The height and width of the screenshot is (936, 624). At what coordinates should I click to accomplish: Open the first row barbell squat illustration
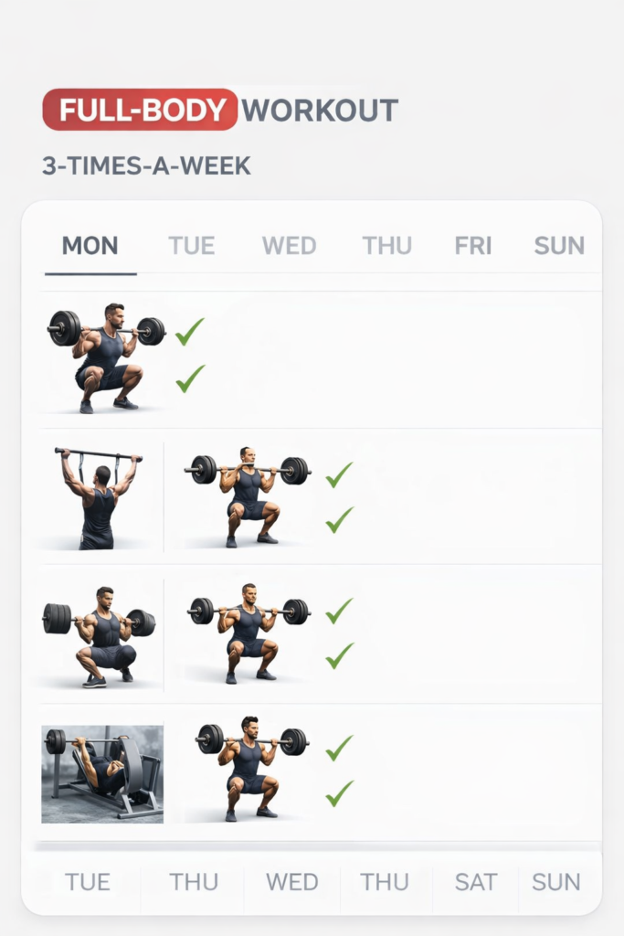click(107, 358)
